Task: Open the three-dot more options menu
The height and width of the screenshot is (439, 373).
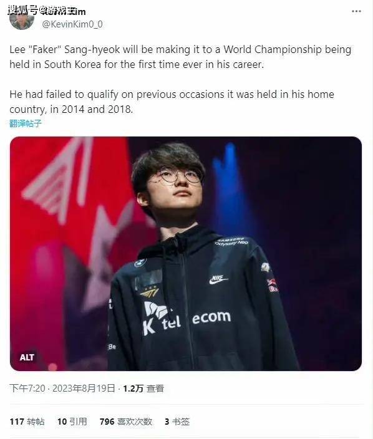Action: point(356,11)
